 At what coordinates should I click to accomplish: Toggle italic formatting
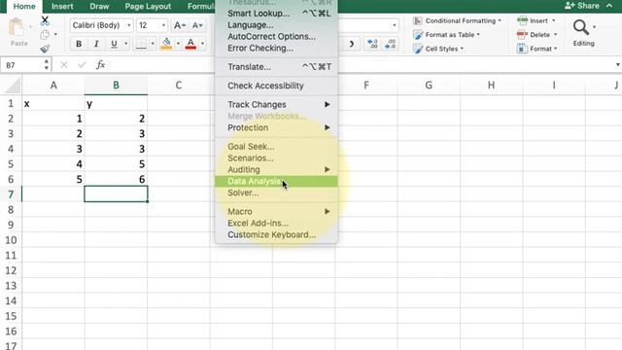(96, 44)
